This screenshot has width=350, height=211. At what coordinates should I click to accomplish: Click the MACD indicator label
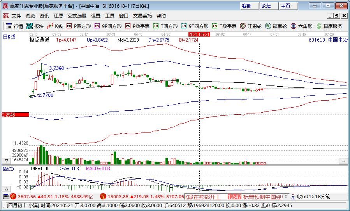(9, 169)
